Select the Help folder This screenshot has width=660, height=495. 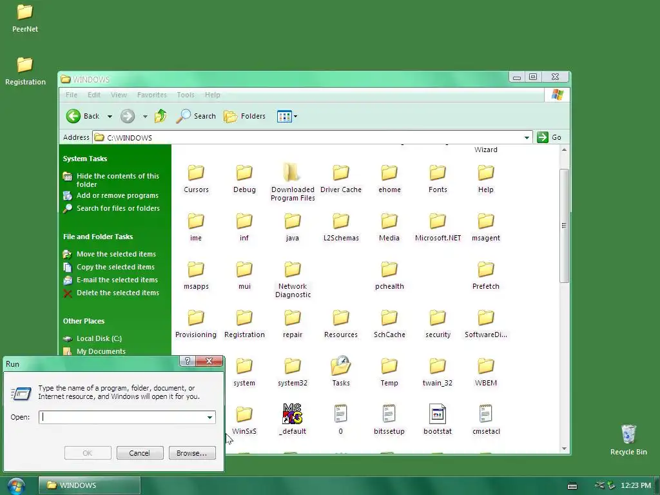[486, 179]
